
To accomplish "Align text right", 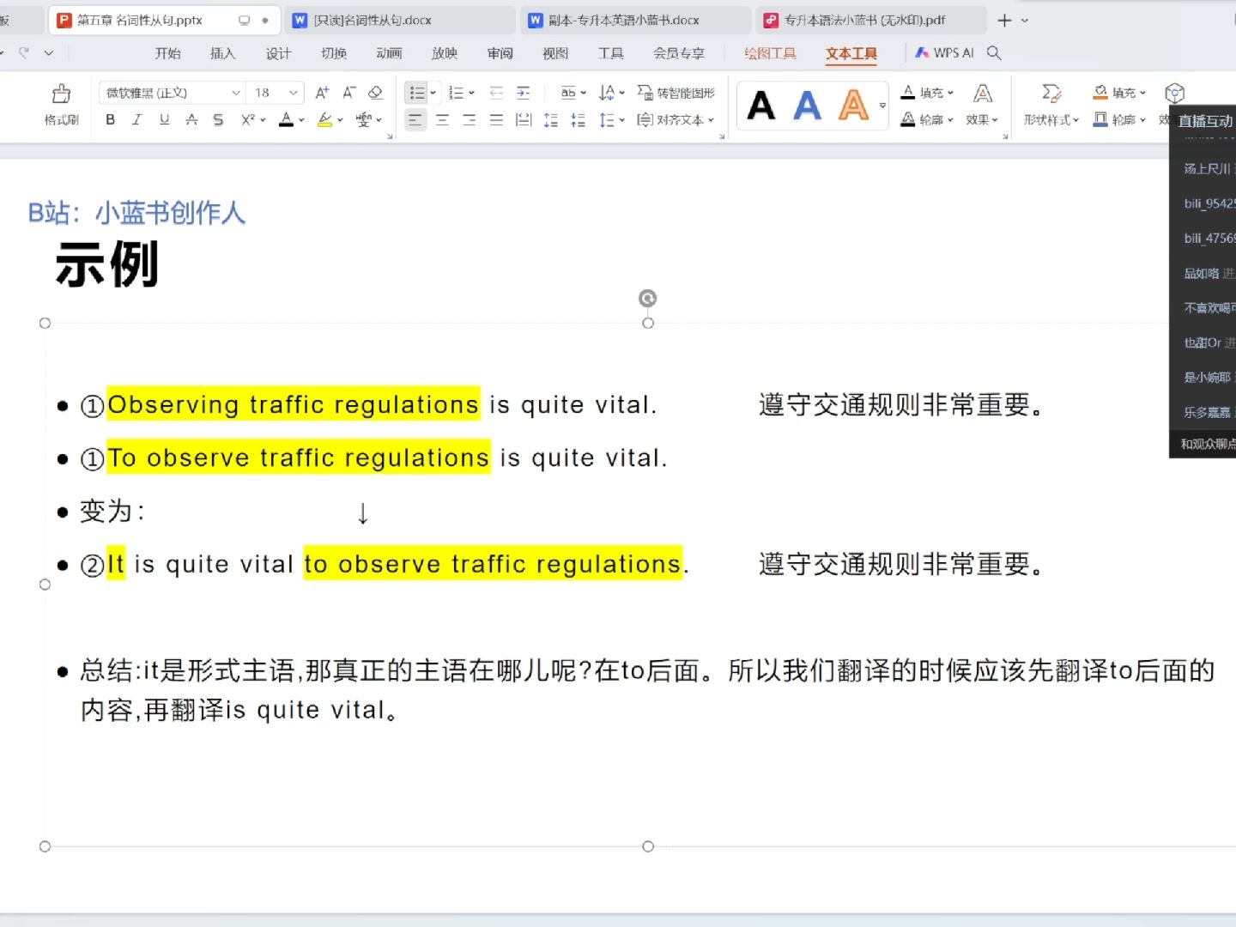I will pos(470,120).
